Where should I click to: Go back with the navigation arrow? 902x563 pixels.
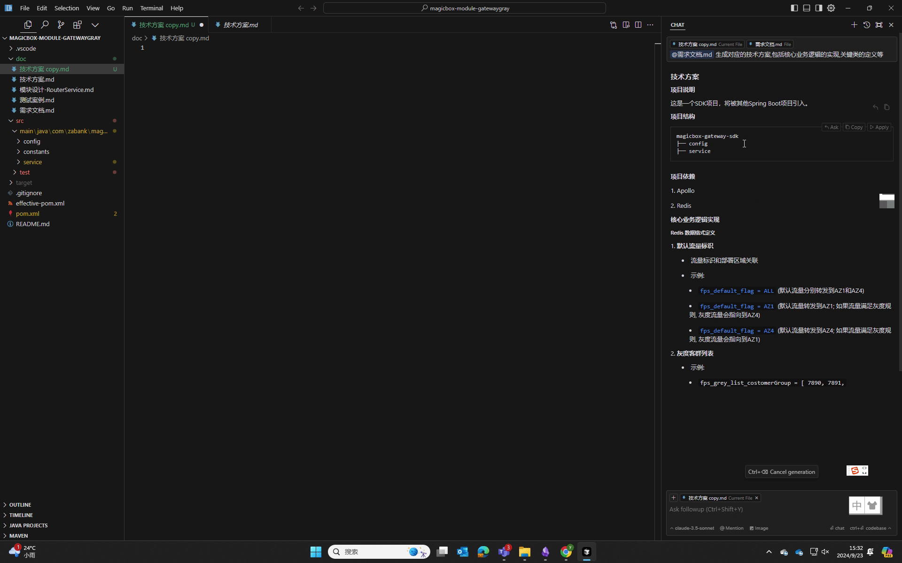(x=301, y=8)
